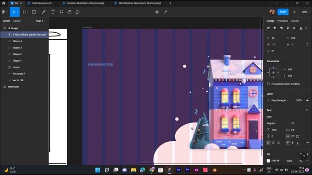Open the user avatar in toolbar
Screen dimensions: 312x175
click(x=272, y=12)
